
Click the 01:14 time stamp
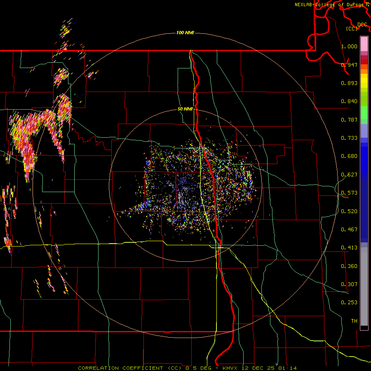click(x=287, y=368)
